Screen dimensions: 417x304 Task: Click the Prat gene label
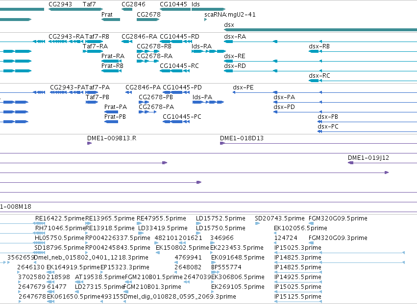[x=107, y=15]
